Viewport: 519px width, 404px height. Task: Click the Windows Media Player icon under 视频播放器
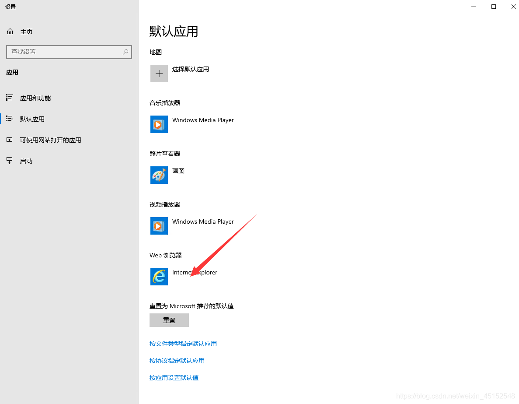point(159,226)
